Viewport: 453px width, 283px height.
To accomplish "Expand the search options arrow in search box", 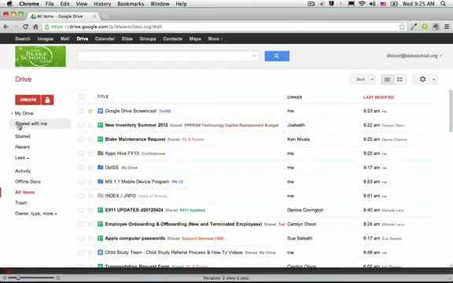I will (254, 56).
